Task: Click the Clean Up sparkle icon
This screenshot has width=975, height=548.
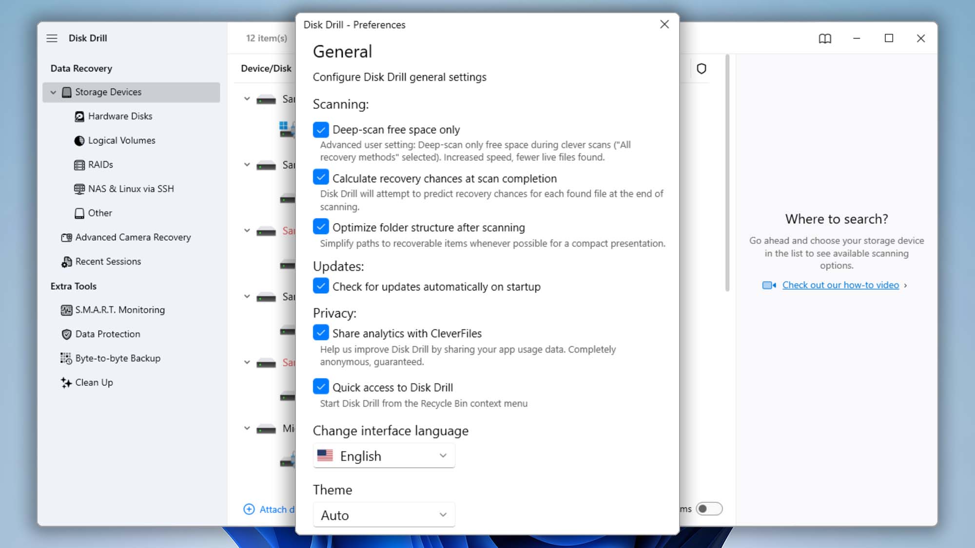Action: pyautogui.click(x=66, y=383)
